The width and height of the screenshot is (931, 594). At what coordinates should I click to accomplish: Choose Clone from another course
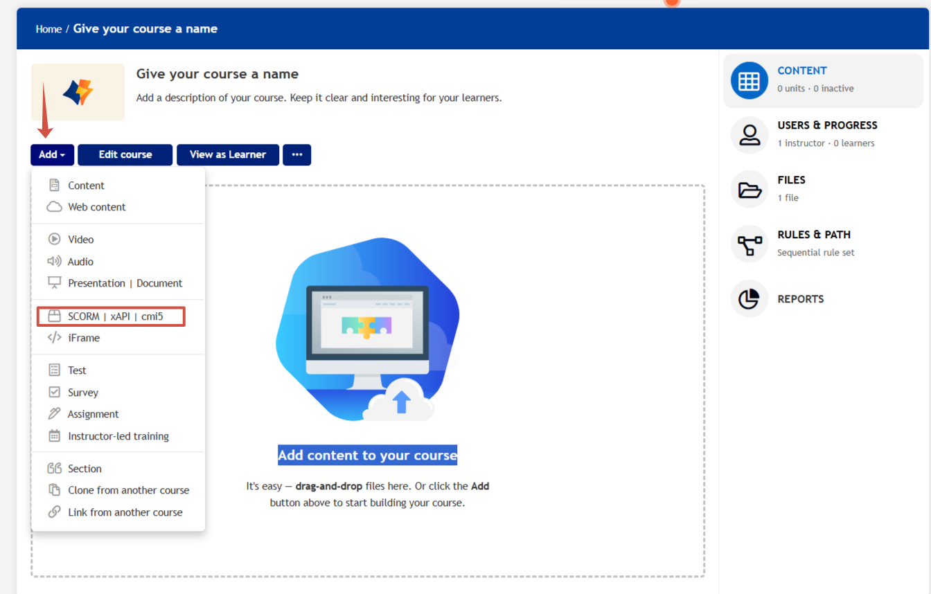128,490
